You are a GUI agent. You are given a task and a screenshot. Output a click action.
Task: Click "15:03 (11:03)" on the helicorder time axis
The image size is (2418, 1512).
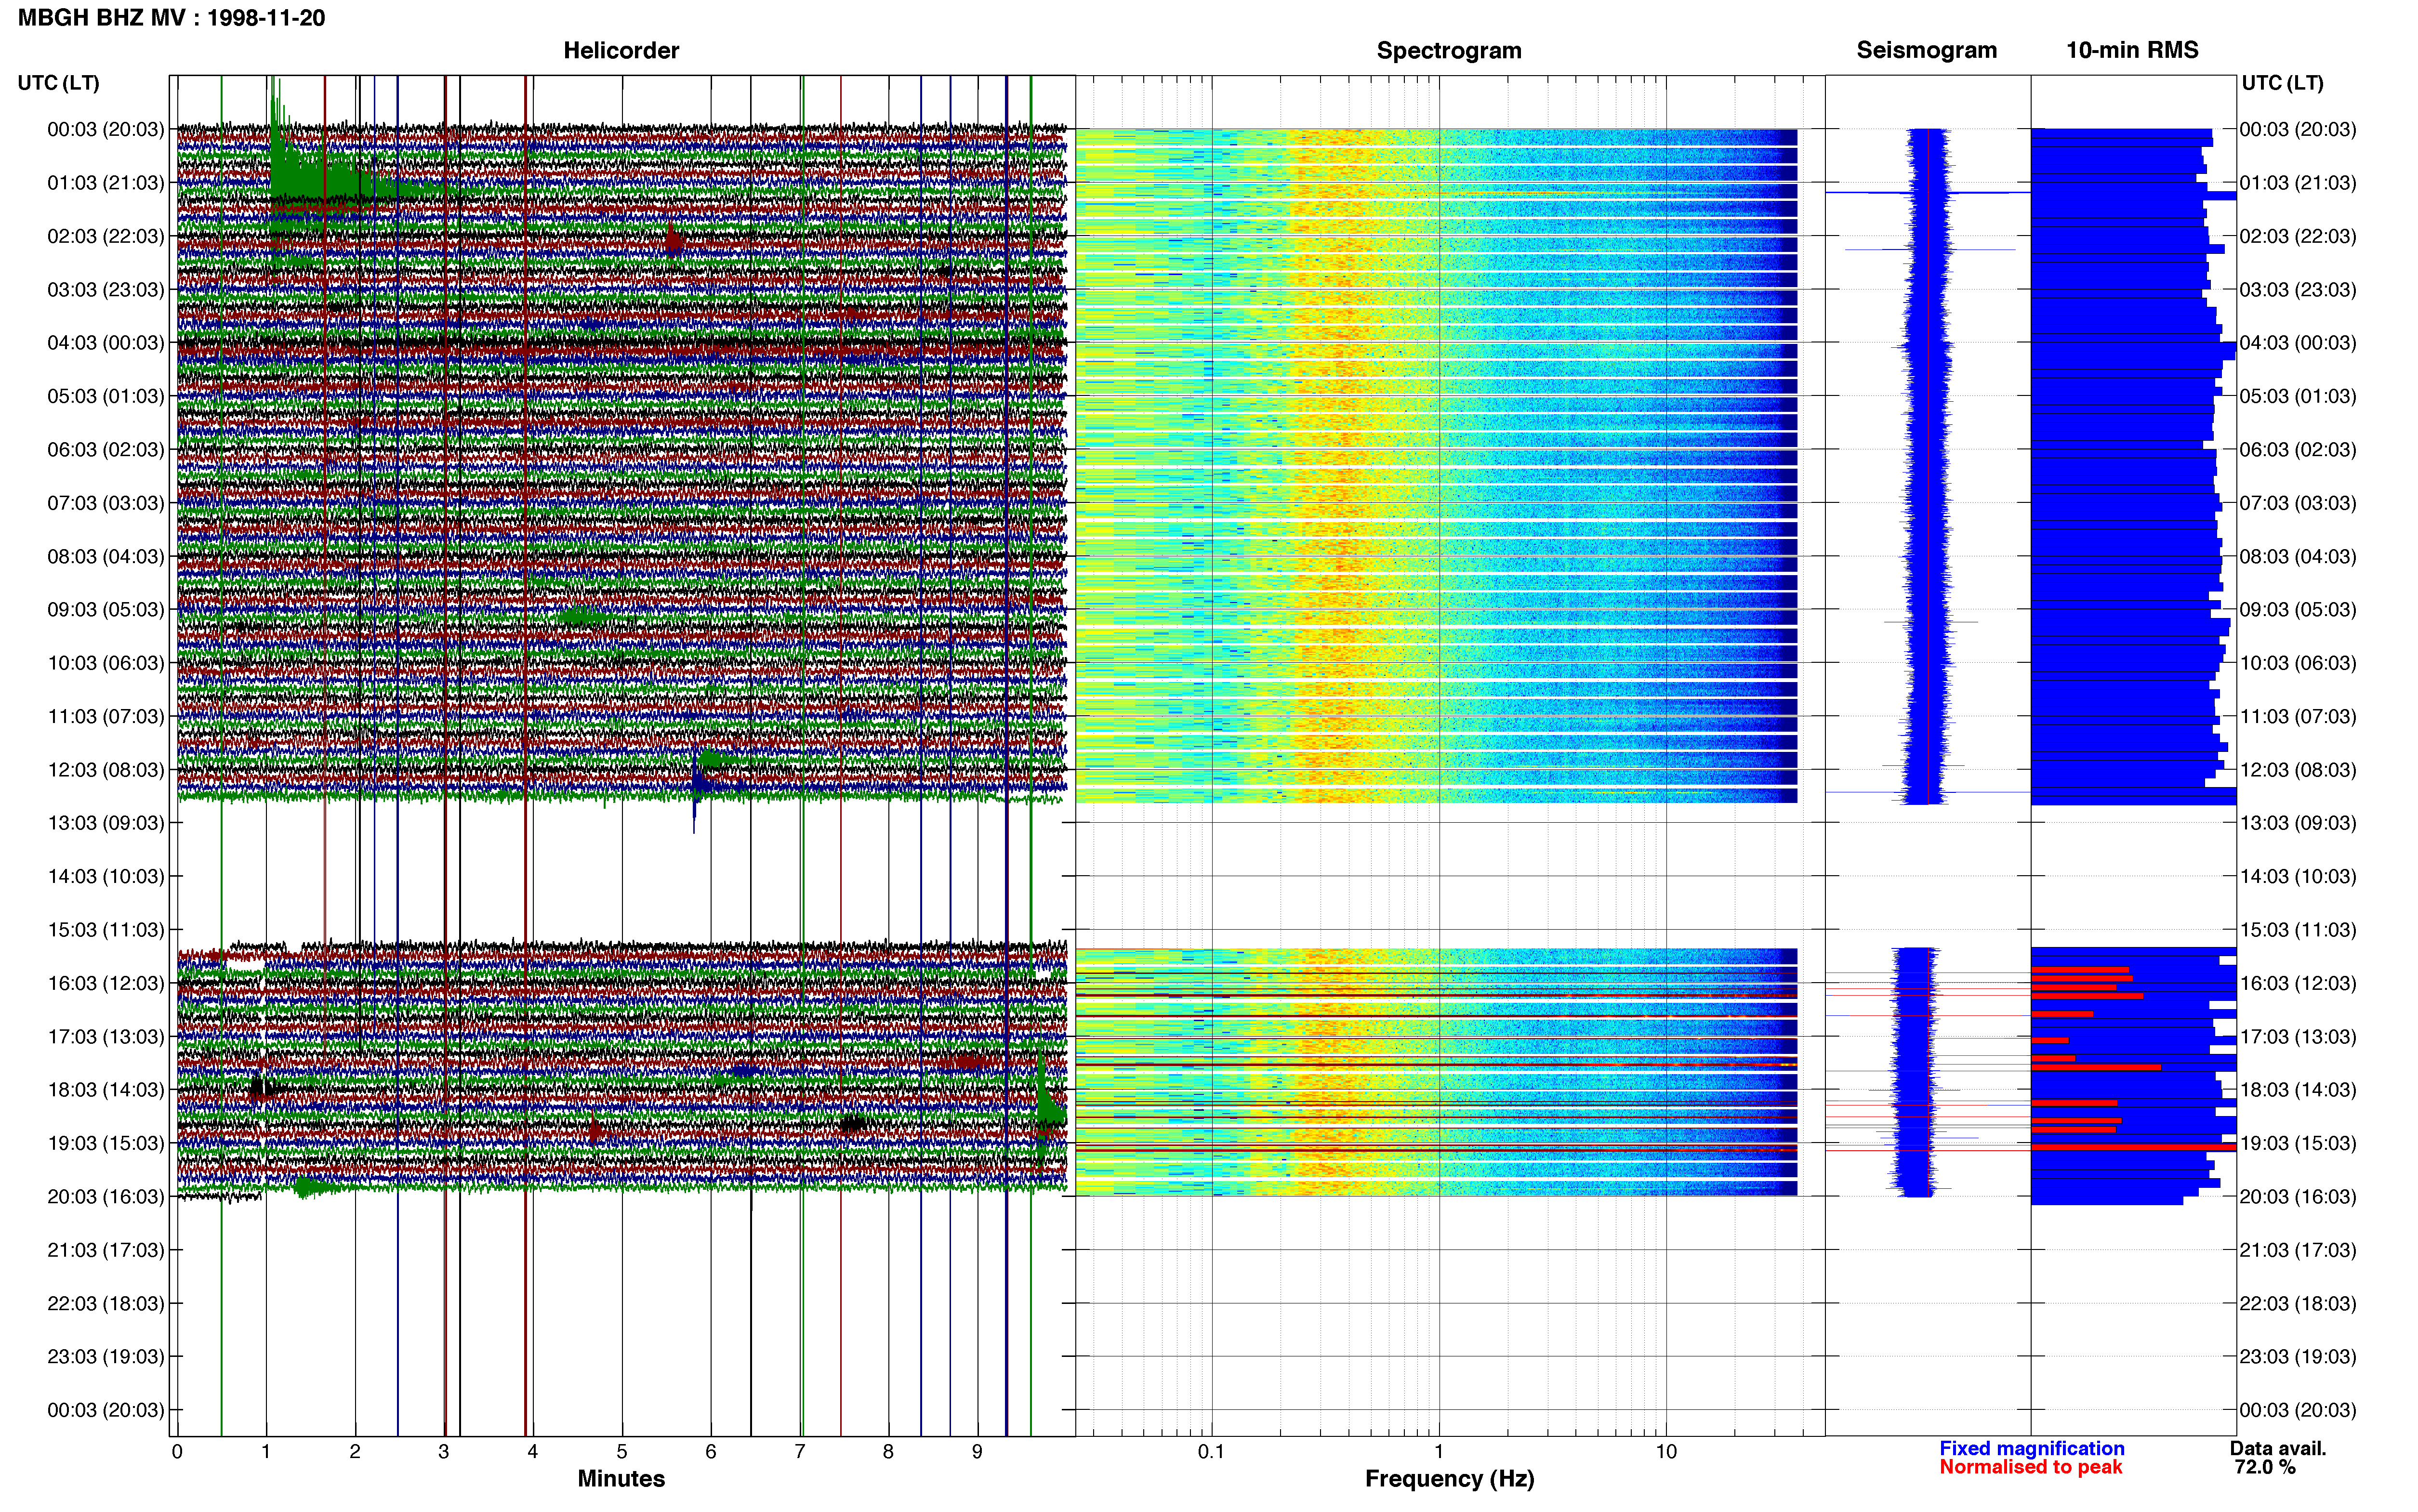(x=105, y=930)
